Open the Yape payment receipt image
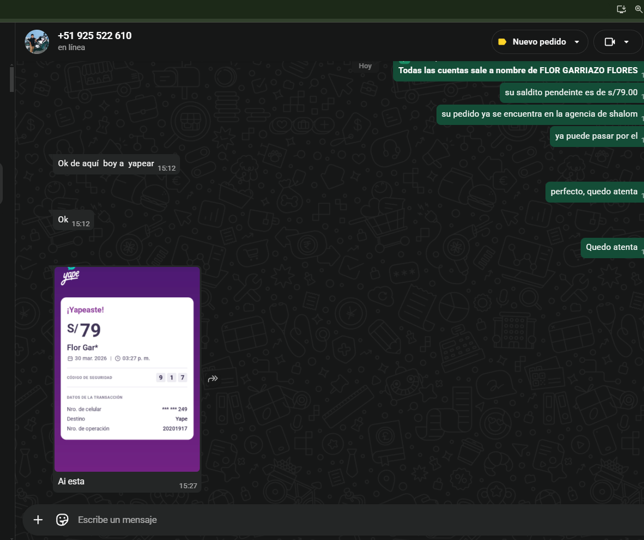This screenshot has height=540, width=644. (x=127, y=369)
